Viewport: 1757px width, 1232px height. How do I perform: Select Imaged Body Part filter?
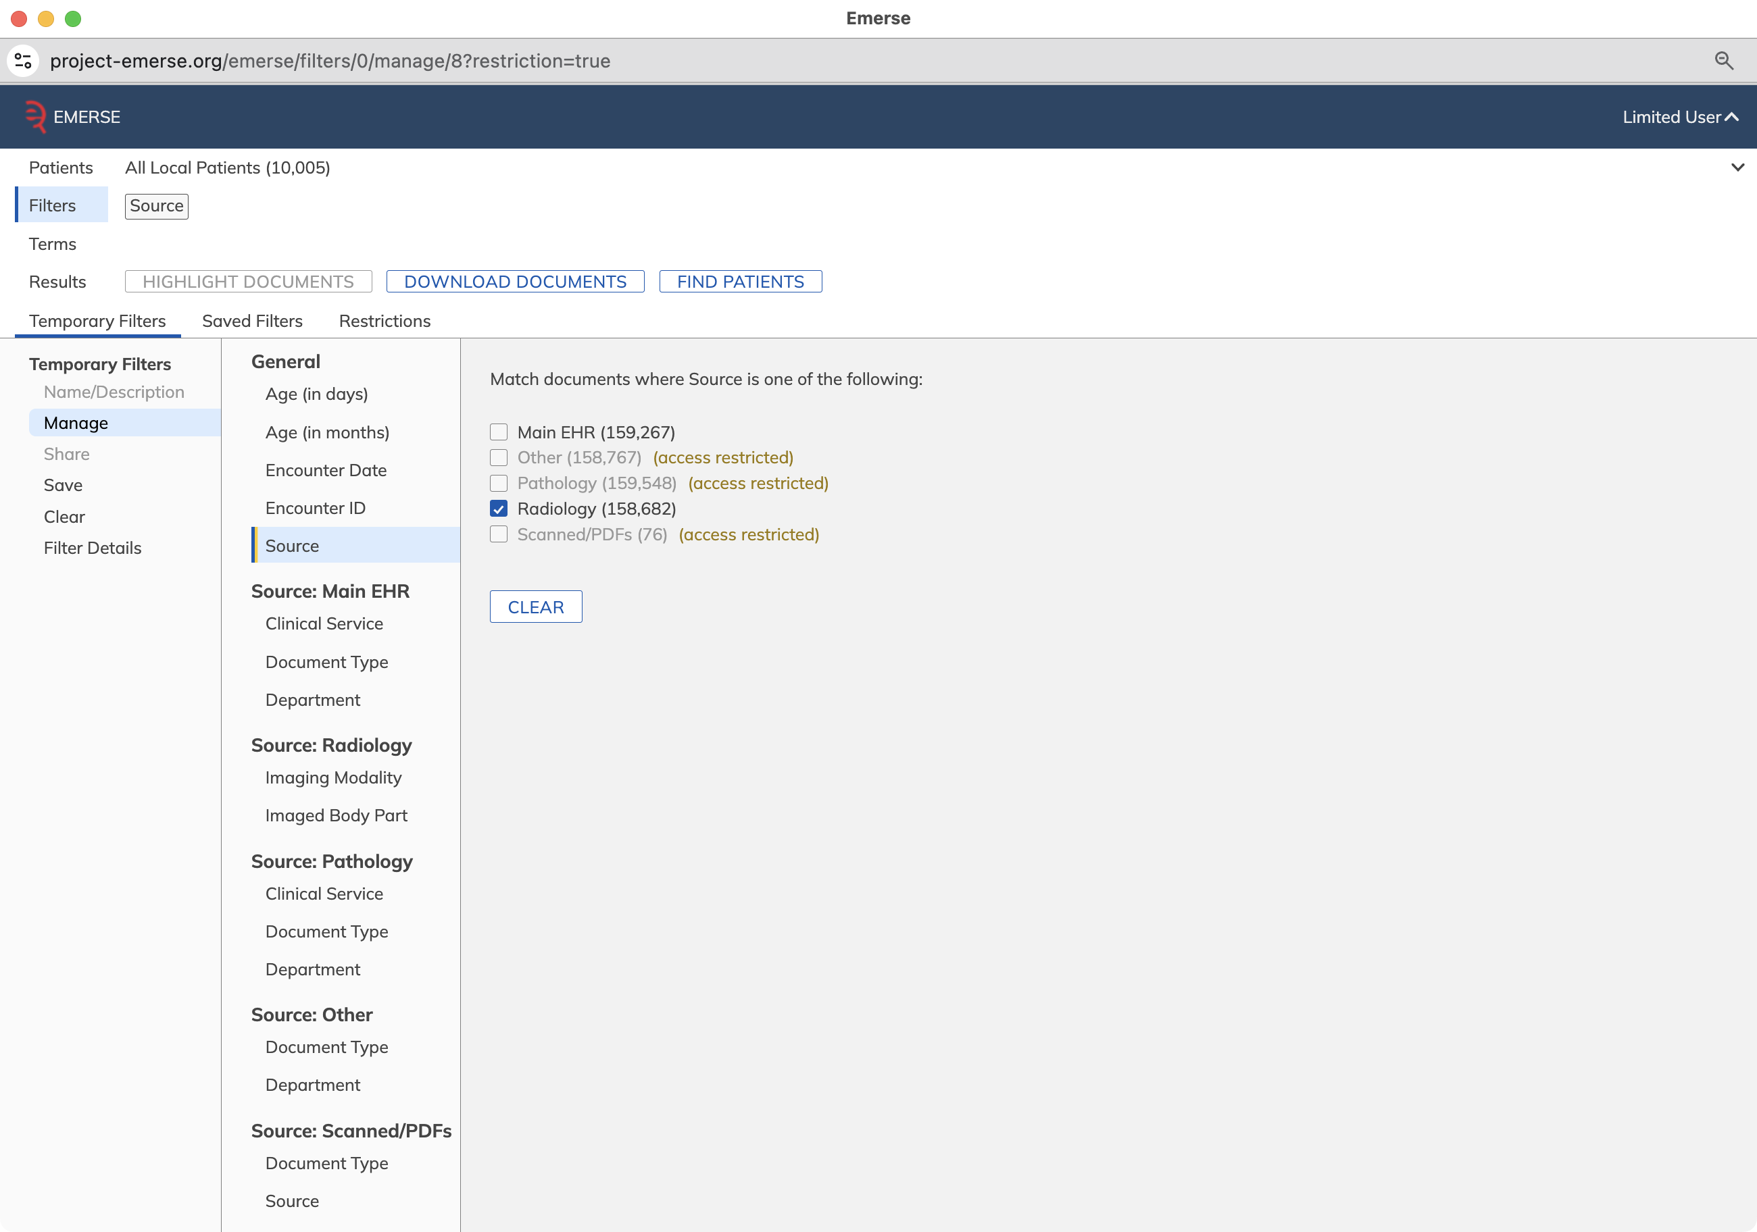pyautogui.click(x=337, y=815)
